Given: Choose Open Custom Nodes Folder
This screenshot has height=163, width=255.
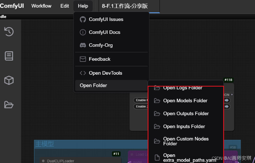Looking at the screenshot, I should coord(186,141).
